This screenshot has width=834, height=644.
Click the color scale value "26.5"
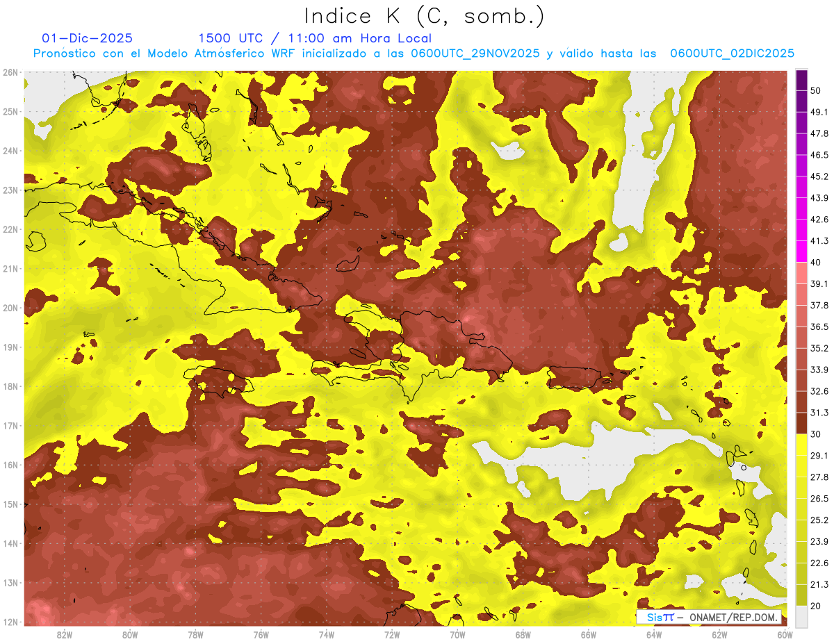819,498
